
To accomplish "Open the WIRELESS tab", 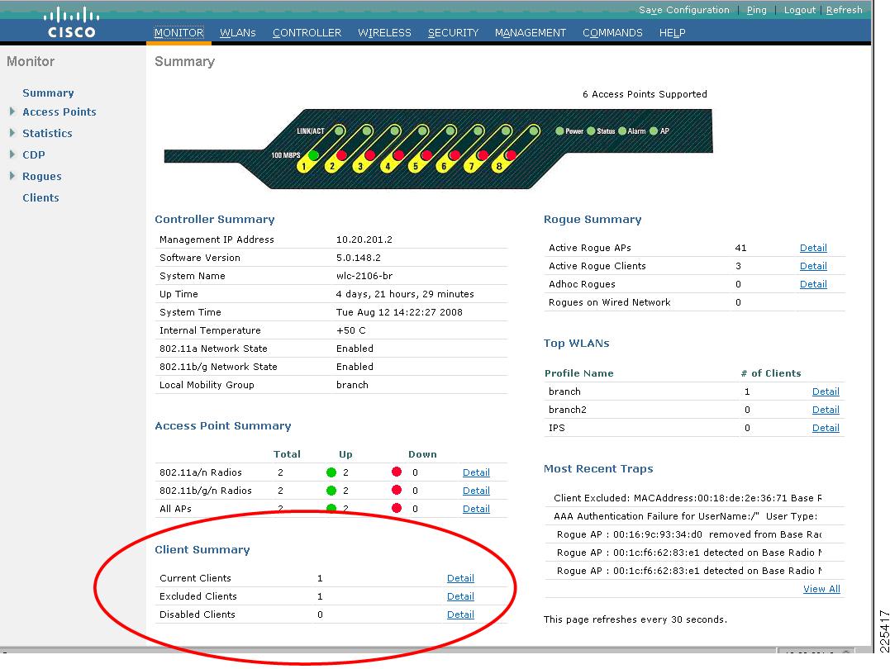I will click(383, 32).
